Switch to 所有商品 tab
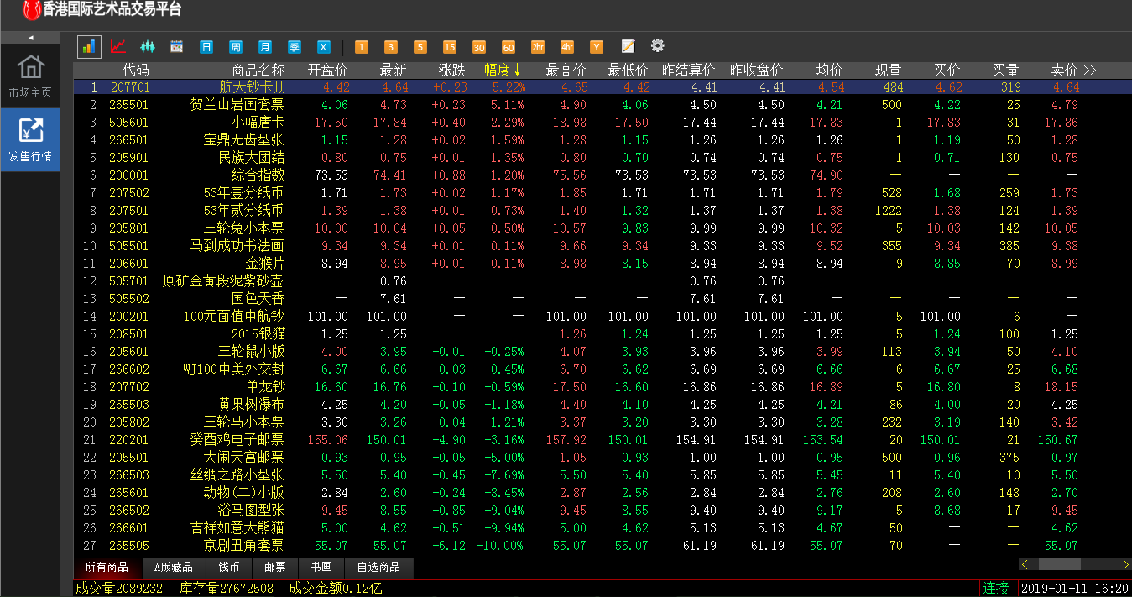Image resolution: width=1132 pixels, height=597 pixels. click(x=107, y=568)
